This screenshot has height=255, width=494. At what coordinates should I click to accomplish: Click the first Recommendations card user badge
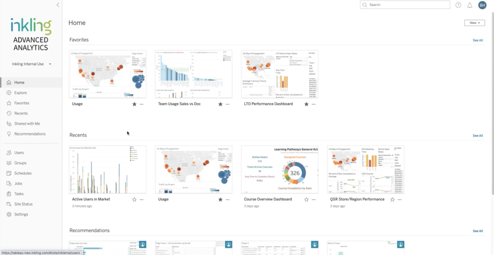(x=143, y=245)
